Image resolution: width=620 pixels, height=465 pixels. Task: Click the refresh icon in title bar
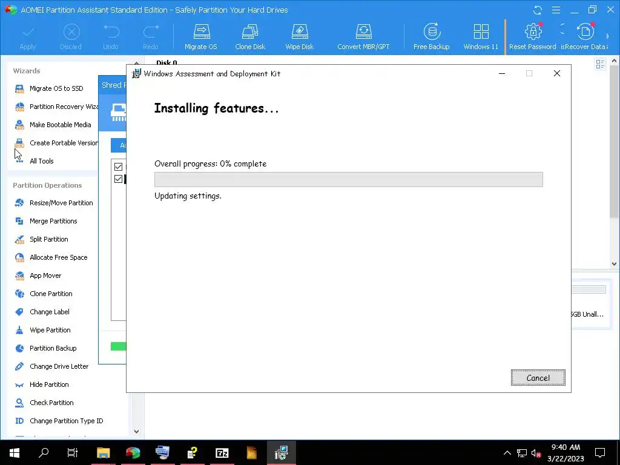click(x=538, y=10)
